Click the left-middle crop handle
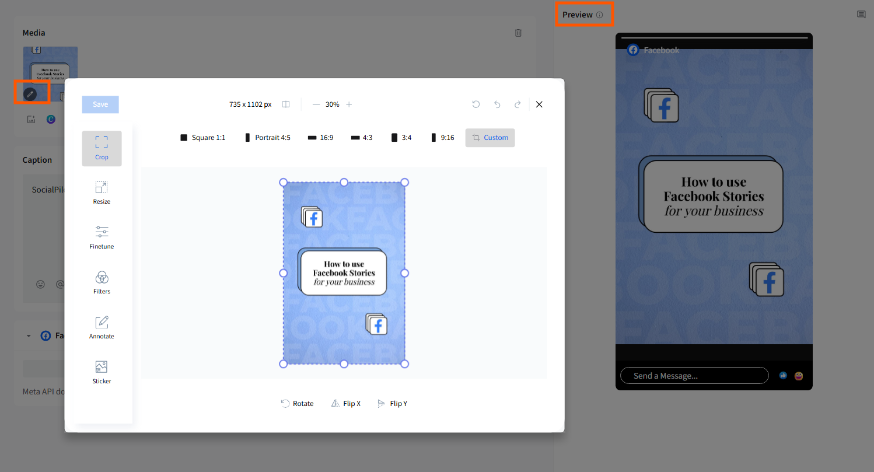Viewport: 874px width, 472px height. [x=284, y=273]
